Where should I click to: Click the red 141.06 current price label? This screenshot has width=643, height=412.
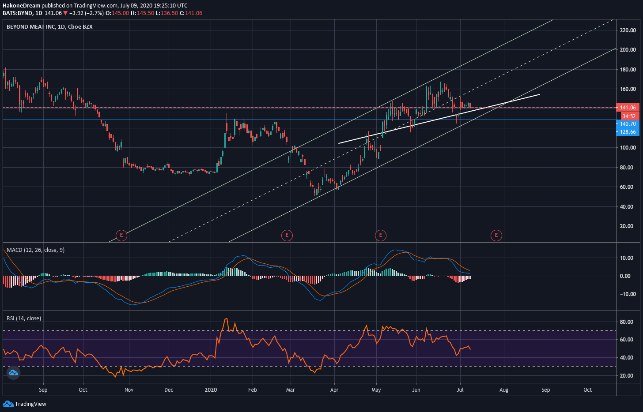pos(628,108)
